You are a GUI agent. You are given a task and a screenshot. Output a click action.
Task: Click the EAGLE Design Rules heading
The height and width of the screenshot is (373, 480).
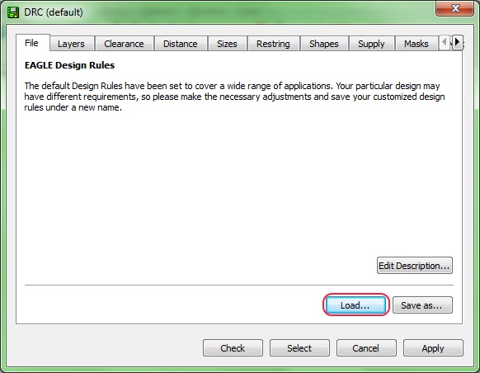click(69, 65)
